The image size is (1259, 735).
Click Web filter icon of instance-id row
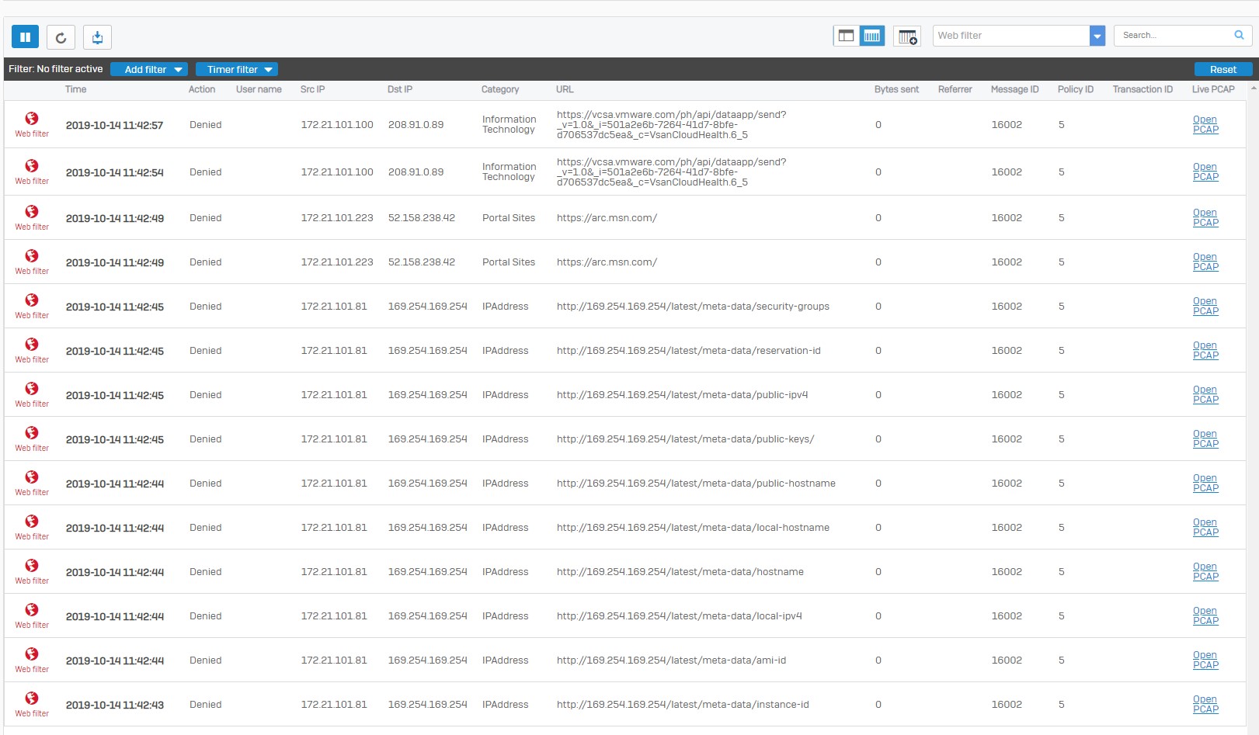pyautogui.click(x=32, y=699)
